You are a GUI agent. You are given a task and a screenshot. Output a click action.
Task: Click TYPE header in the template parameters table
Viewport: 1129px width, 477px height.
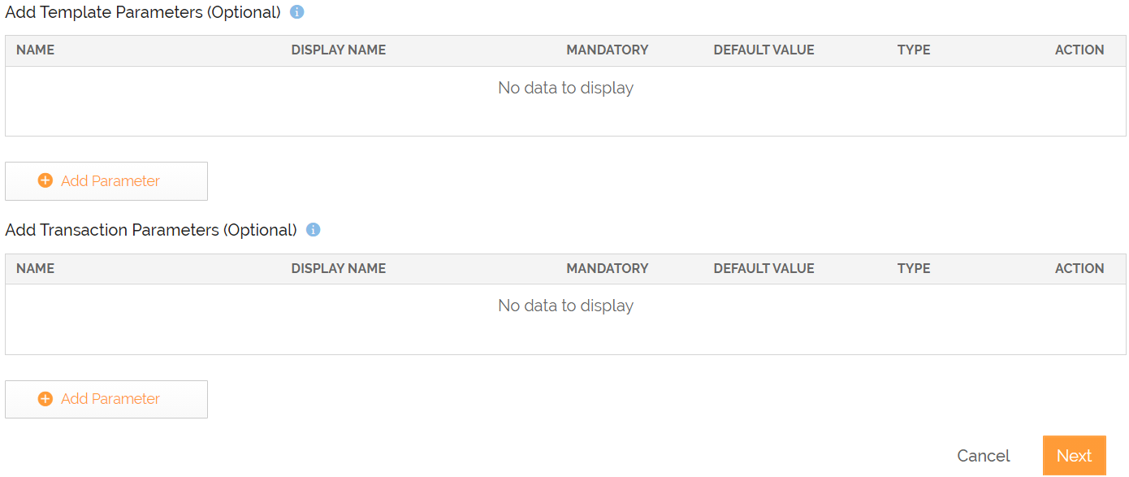pyautogui.click(x=914, y=50)
